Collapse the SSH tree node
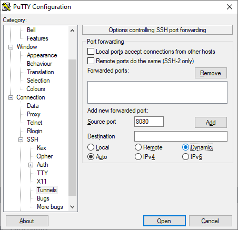Screen dimensions: 238x230 click(x=21, y=139)
